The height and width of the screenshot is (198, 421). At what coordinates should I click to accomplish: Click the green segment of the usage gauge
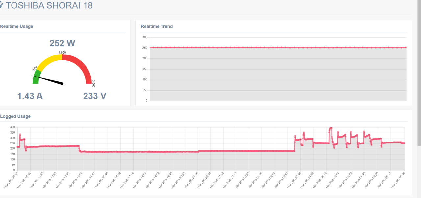(37, 77)
